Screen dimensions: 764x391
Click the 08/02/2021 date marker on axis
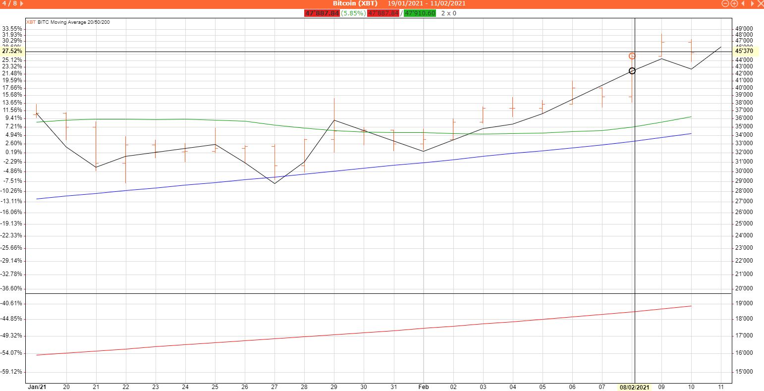point(635,387)
